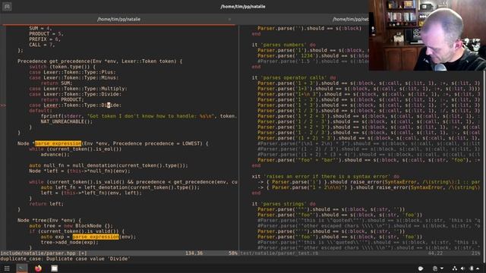Click the Parser.parse('(1 + 2) * 3') test line
The height and width of the screenshot is (273, 486).
point(368,138)
